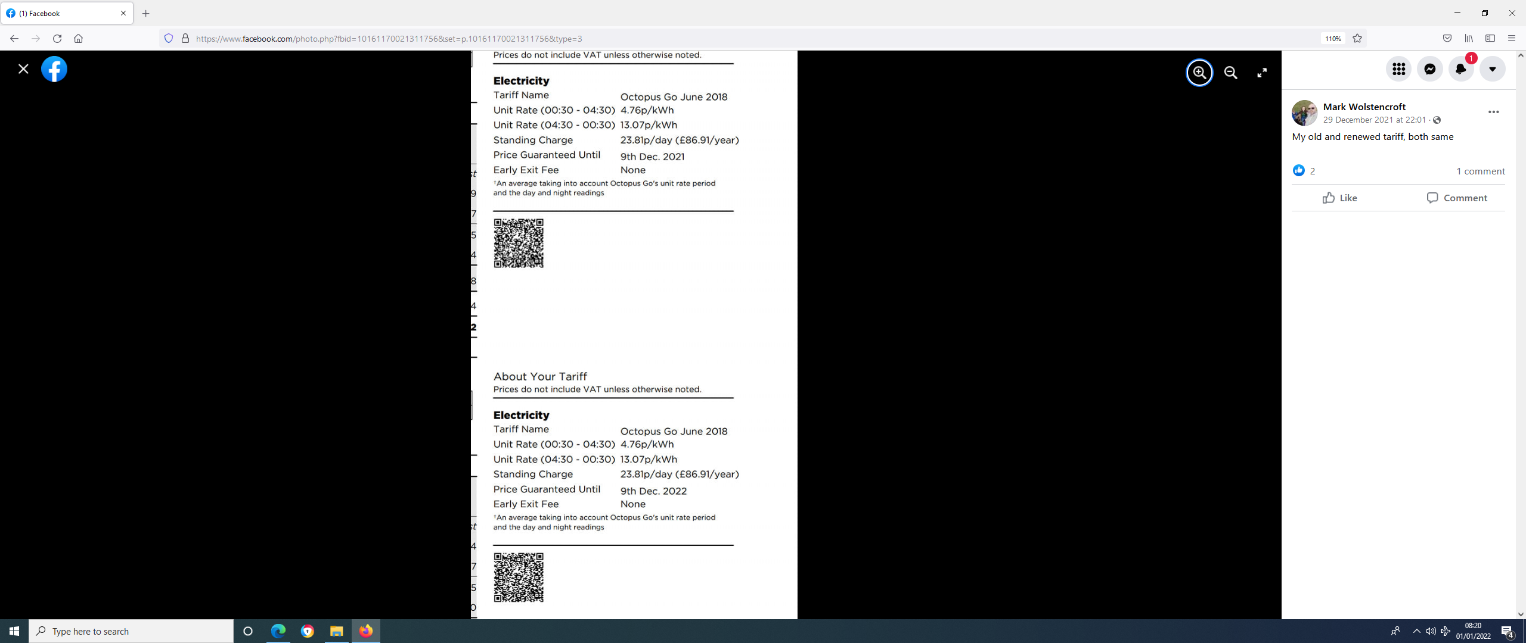Go back in browser
Screen dimensions: 1526x643
[x=14, y=39]
